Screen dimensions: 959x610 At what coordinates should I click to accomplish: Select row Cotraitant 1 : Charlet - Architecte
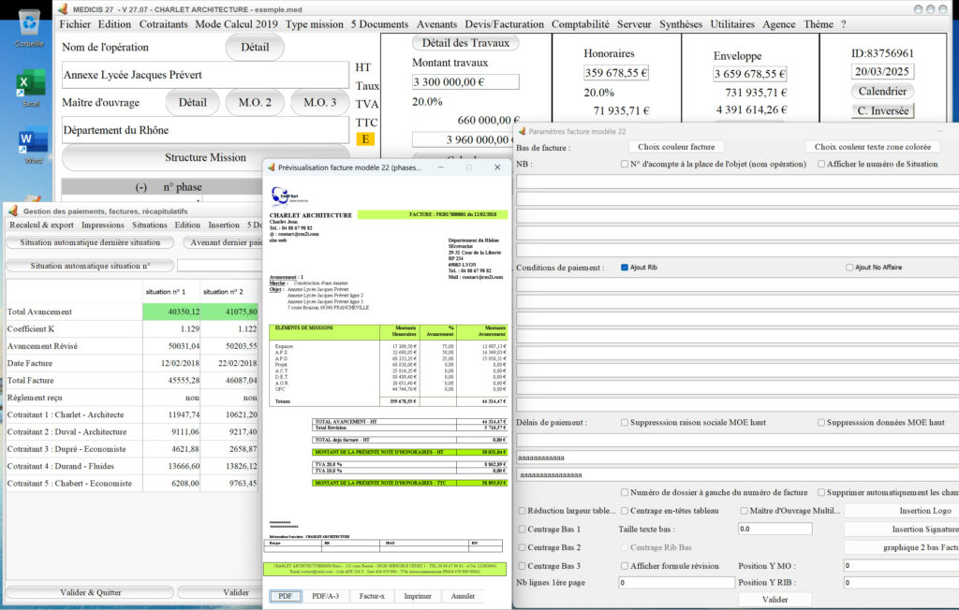[131, 414]
